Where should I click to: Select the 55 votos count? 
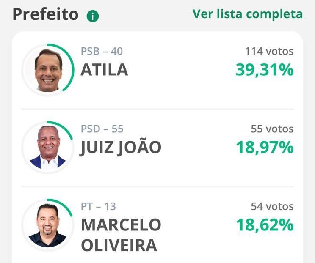tap(272, 129)
